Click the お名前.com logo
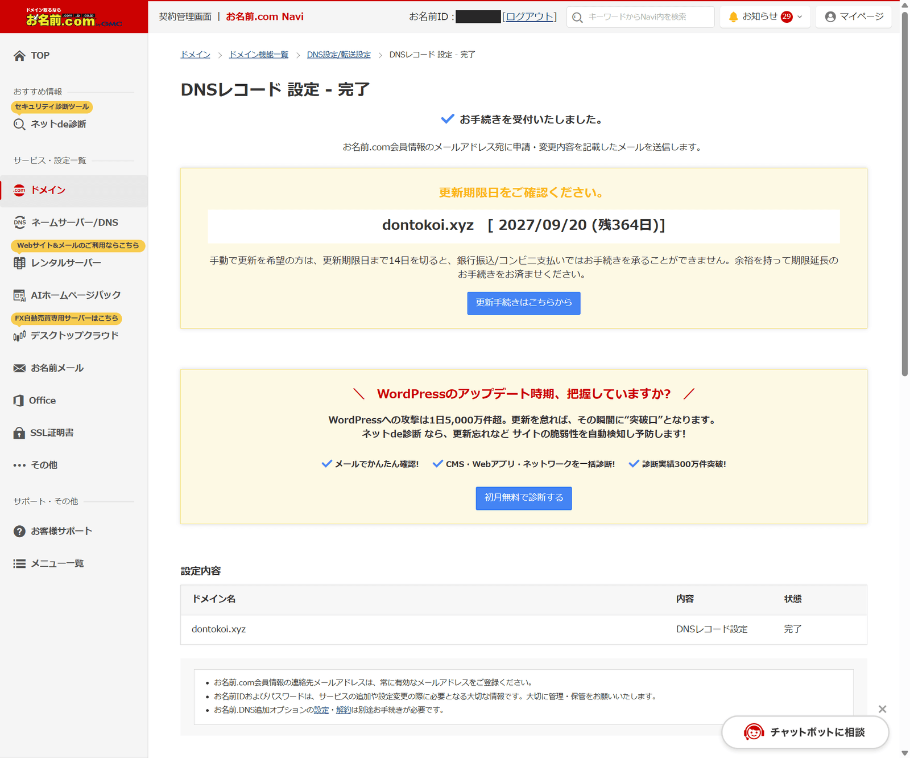 click(x=74, y=18)
